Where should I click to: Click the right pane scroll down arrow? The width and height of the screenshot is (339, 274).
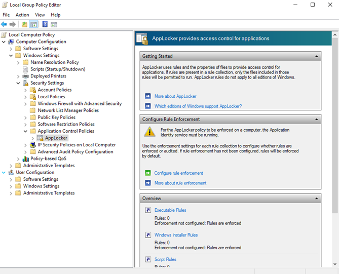(x=335, y=264)
